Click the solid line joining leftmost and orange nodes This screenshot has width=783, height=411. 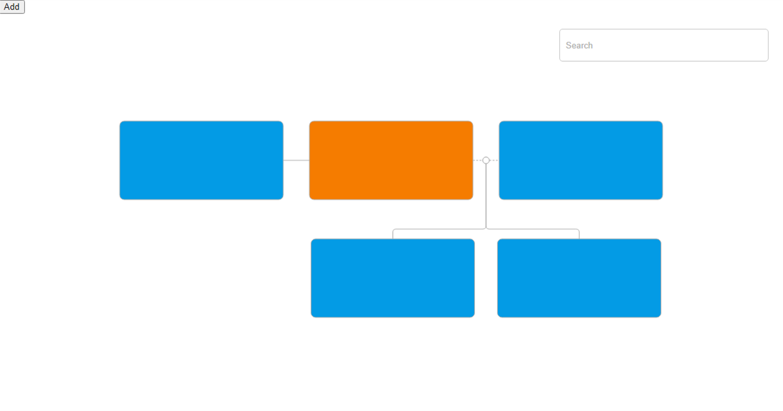[x=296, y=160]
